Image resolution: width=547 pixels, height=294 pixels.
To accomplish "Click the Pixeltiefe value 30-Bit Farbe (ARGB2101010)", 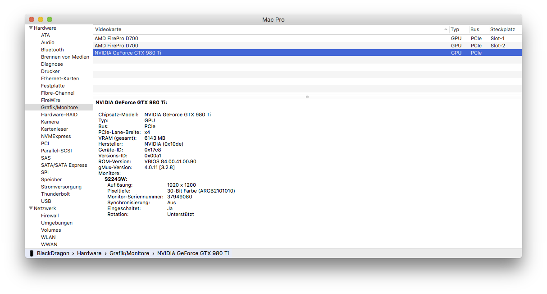I will pos(201,191).
